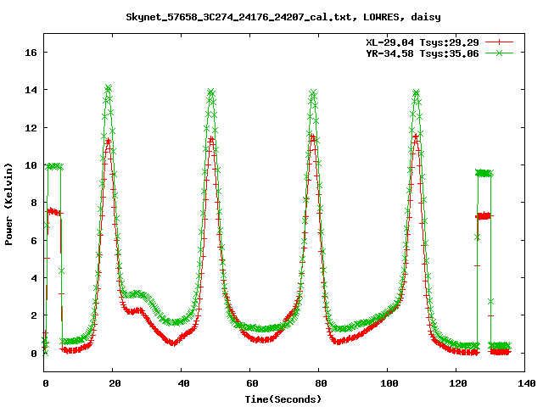This screenshot has width=543, height=407.
Task: Click the x-axis tick label 60
Action: [x=252, y=383]
